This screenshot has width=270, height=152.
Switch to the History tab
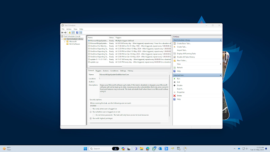130,71
